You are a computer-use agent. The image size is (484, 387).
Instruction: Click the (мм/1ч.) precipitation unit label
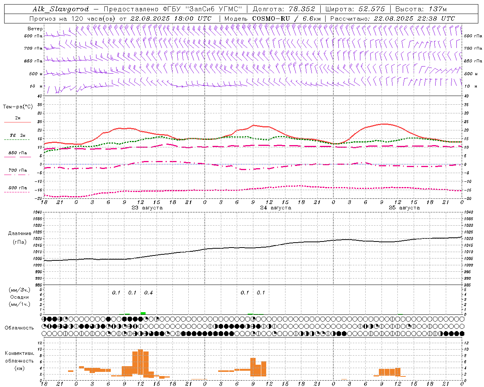pyautogui.click(x=20, y=304)
